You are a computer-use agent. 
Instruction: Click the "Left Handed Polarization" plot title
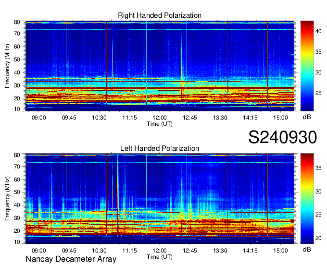160,148
